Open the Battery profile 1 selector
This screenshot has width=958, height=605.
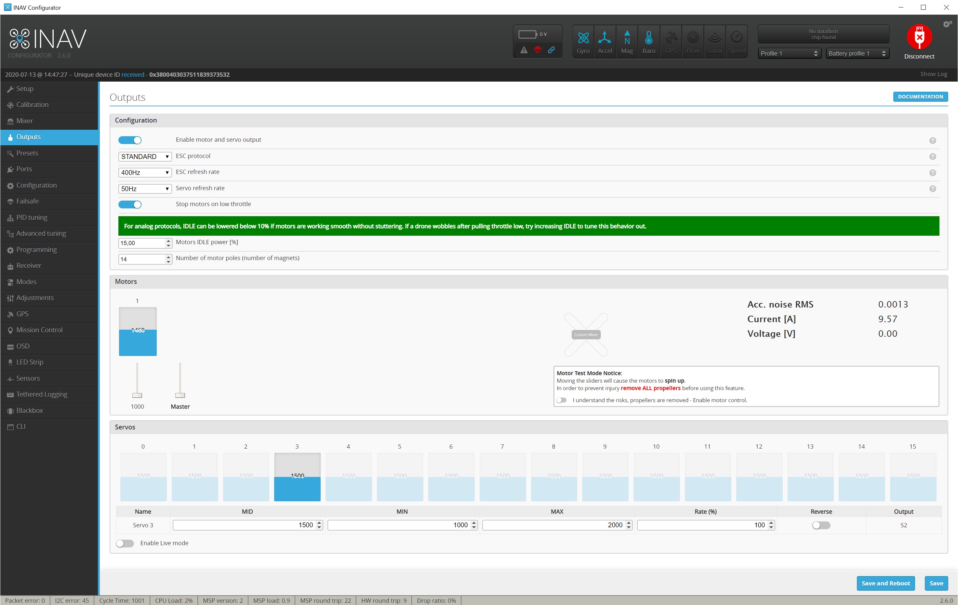pos(857,53)
